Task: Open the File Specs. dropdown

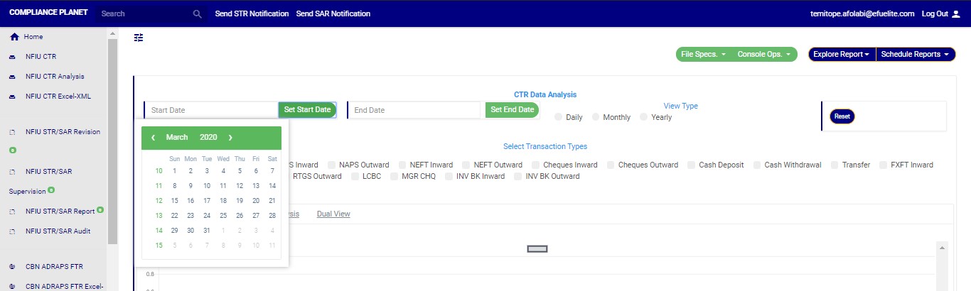Action: tap(702, 54)
